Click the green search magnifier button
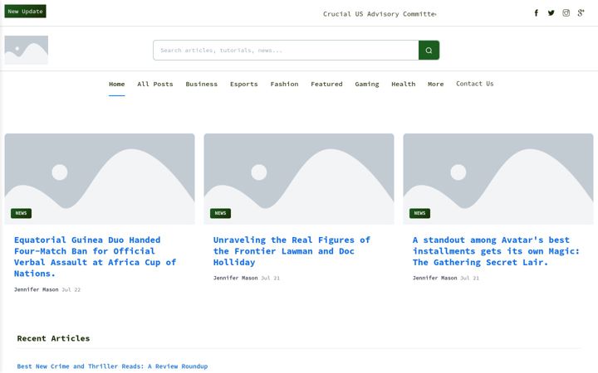598x373 pixels. coord(429,51)
